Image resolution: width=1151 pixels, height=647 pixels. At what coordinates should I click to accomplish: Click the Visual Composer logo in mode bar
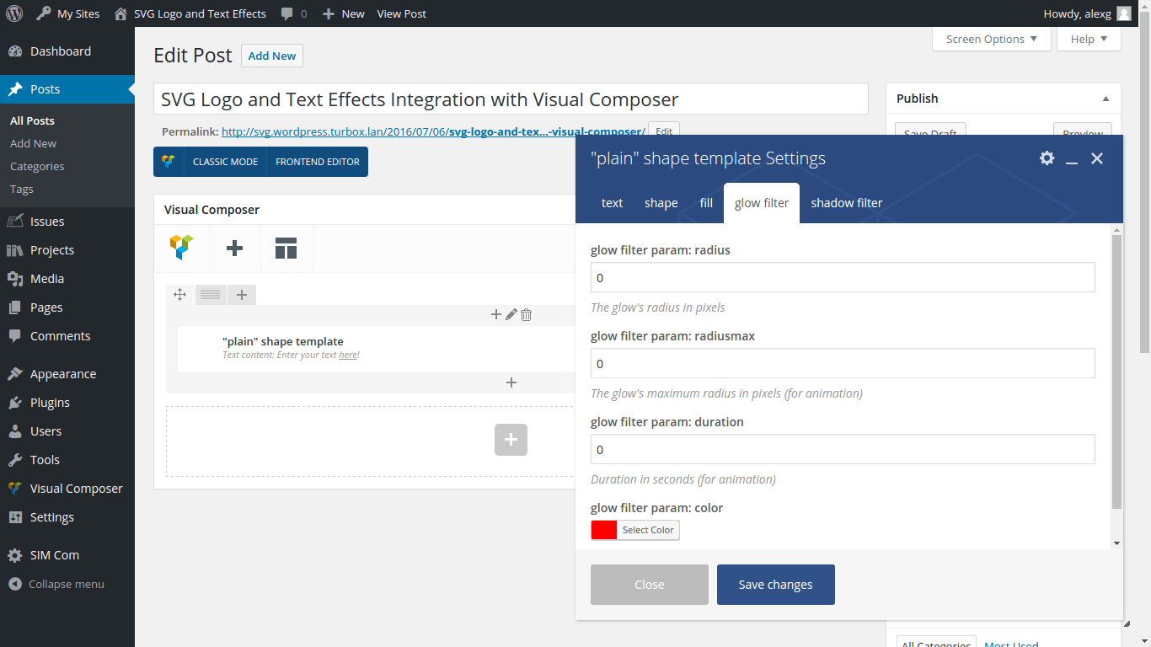click(169, 162)
